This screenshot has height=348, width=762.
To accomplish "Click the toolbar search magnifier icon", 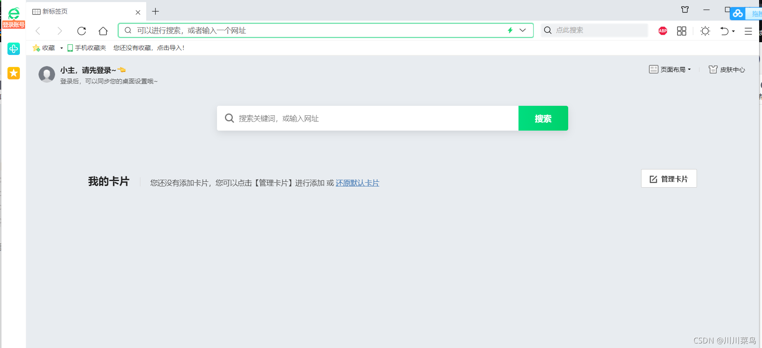I will (x=547, y=30).
